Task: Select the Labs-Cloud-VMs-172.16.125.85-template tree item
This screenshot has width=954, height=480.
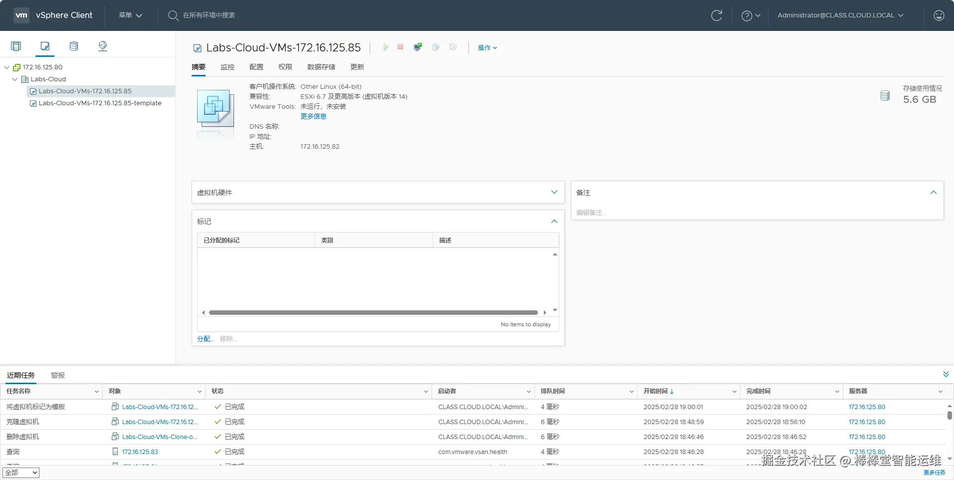Action: coord(100,103)
